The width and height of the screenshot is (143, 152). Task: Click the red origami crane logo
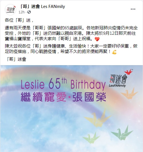point(129,72)
